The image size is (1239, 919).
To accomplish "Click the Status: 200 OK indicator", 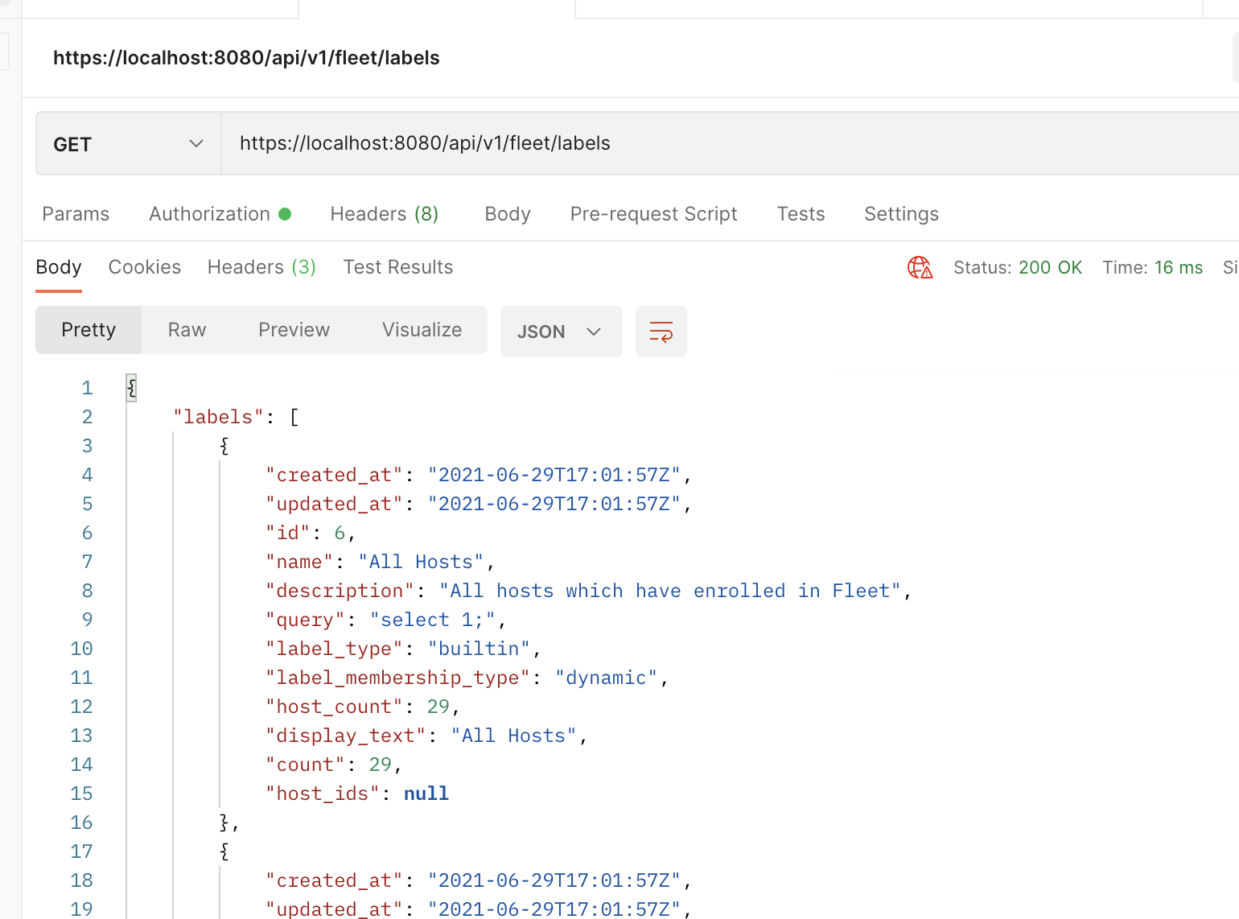I will [1018, 267].
